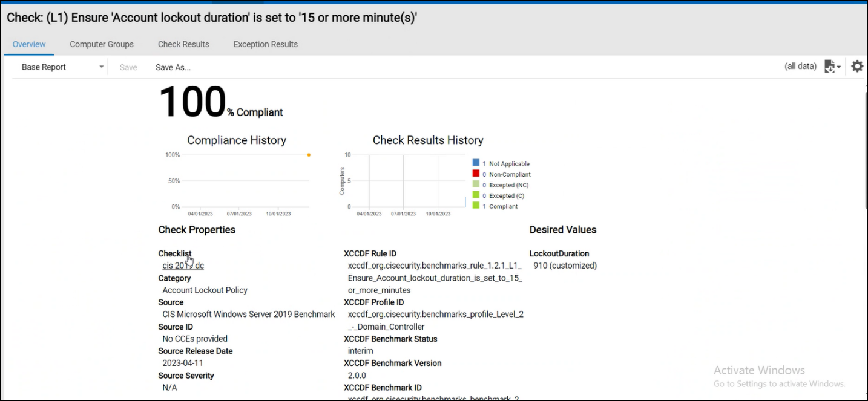Click the 'Account Lockout Policy' category value
868x401 pixels.
click(205, 290)
